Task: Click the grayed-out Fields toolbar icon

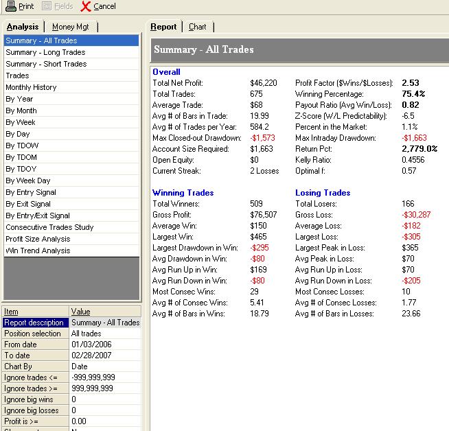Action: coord(48,6)
